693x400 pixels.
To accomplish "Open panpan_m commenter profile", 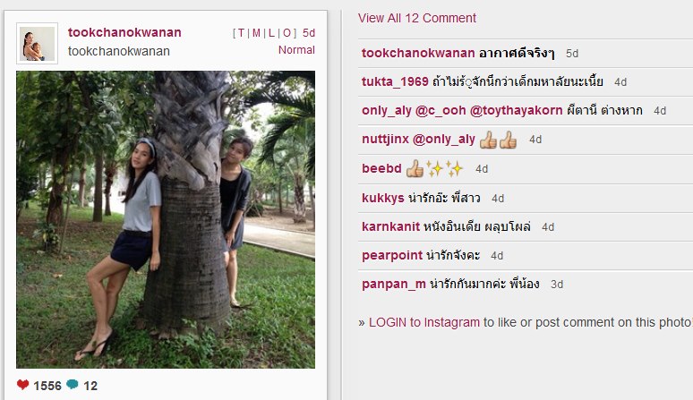I will click(394, 284).
